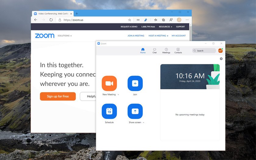
Task: Go to the Meetings tab in Zoom
Action: click(166, 51)
